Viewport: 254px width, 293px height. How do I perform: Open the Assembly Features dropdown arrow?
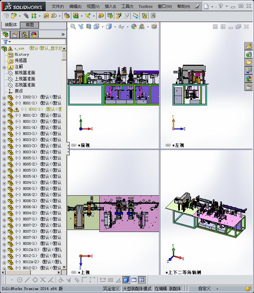(82, 16)
